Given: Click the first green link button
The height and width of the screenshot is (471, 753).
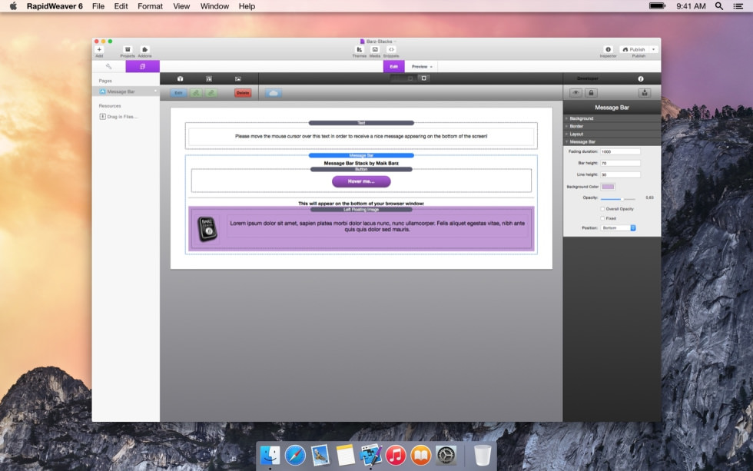Looking at the screenshot, I should 196,93.
